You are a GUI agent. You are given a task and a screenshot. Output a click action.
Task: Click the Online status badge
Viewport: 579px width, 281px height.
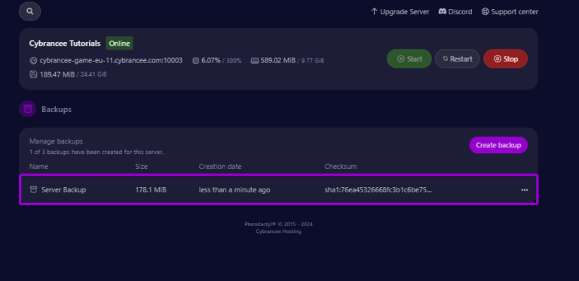click(119, 44)
